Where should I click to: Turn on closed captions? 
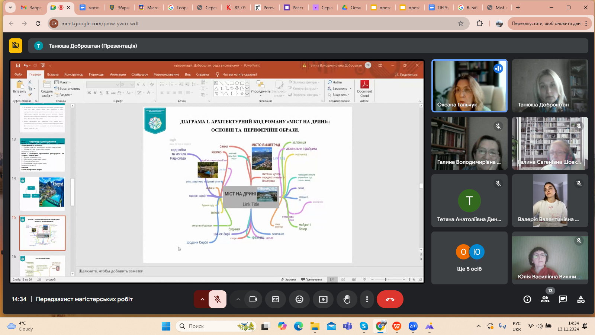pyautogui.click(x=276, y=299)
